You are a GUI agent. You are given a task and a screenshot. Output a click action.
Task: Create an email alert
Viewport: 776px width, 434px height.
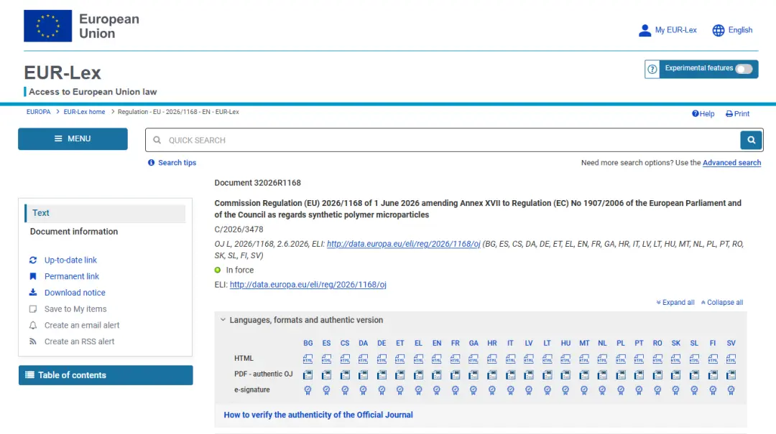coord(82,325)
